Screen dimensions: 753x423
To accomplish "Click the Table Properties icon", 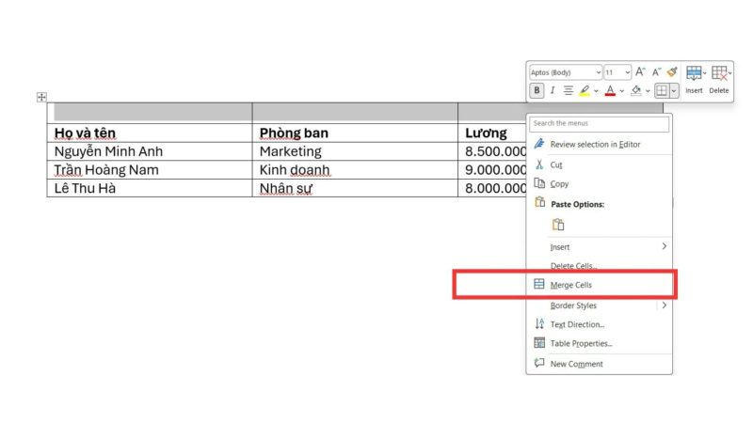I will tap(539, 343).
